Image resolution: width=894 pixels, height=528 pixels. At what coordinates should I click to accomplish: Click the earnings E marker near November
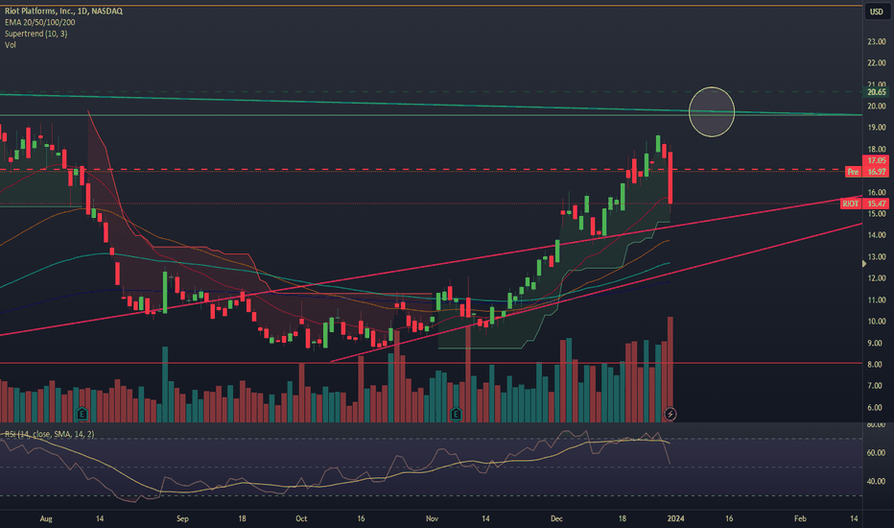tap(456, 414)
